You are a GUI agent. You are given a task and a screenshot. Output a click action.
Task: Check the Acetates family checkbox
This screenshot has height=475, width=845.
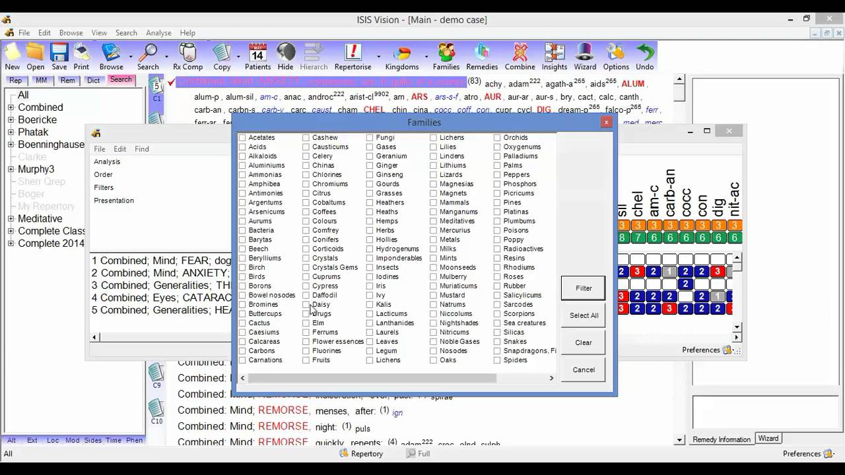coord(242,138)
